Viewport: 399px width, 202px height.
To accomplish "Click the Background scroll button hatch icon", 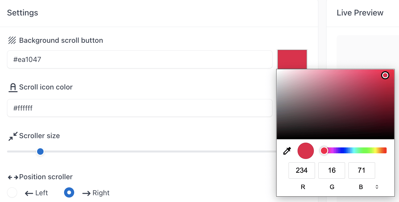I will (12, 41).
